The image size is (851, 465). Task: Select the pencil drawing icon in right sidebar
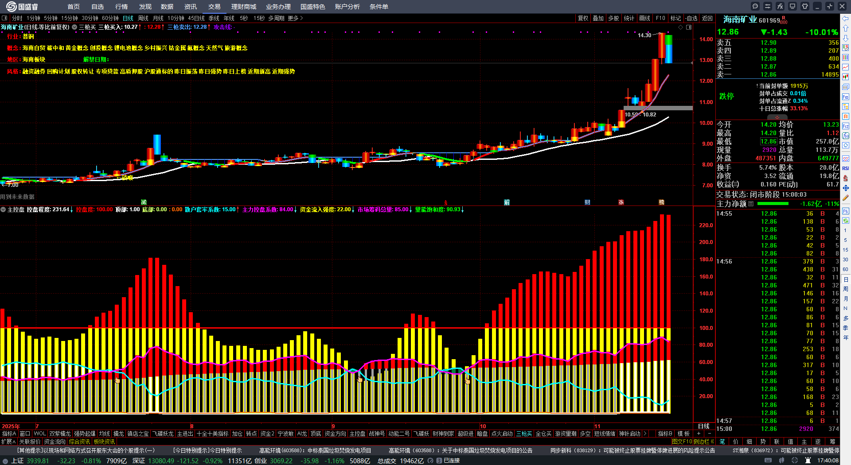(x=846, y=198)
